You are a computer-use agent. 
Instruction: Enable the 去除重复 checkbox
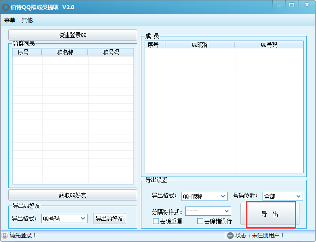pos(156,221)
